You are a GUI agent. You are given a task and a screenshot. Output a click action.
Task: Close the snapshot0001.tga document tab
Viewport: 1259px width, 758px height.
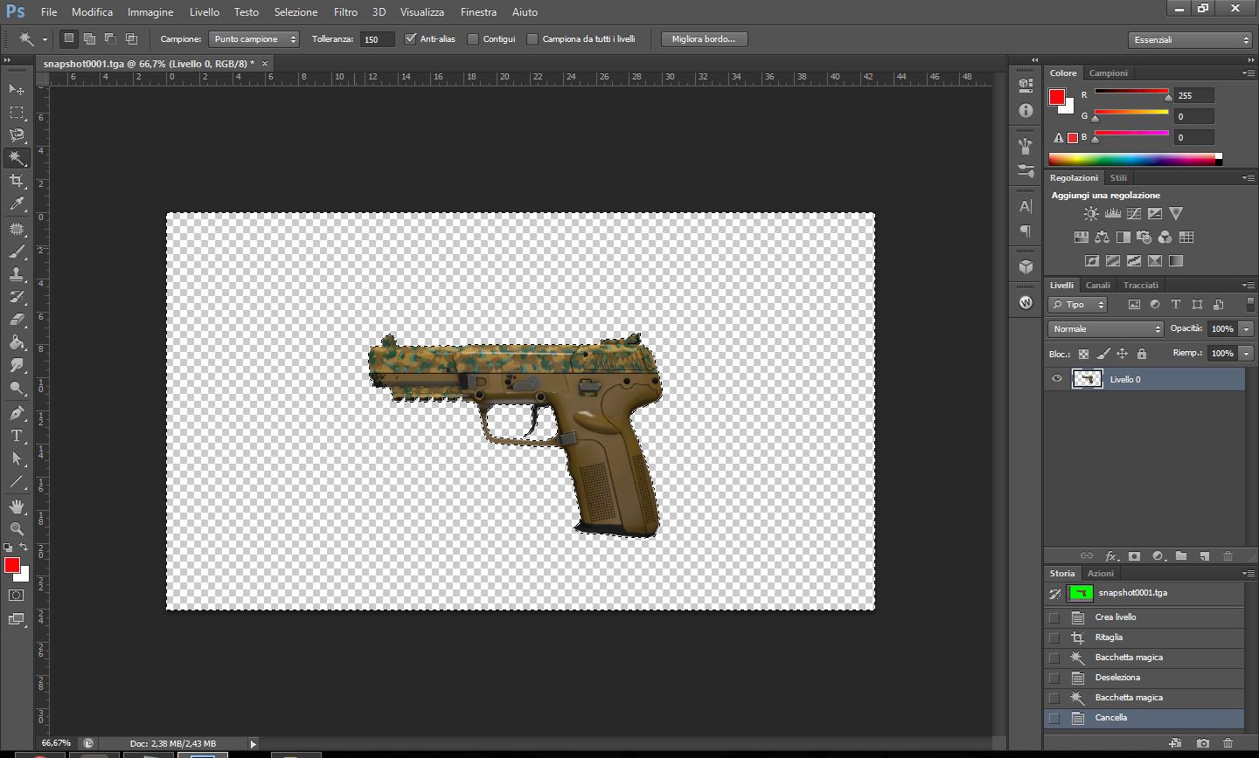coord(265,63)
